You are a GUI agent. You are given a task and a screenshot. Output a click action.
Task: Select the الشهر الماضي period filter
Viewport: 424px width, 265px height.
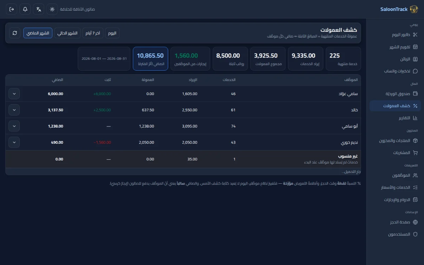pyautogui.click(x=38, y=33)
